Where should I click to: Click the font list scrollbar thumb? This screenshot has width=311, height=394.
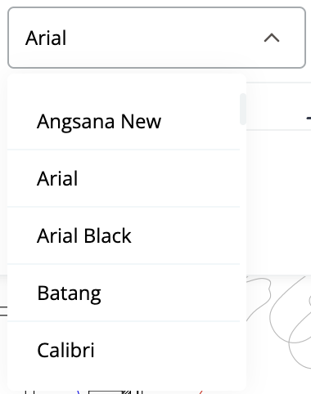click(243, 109)
